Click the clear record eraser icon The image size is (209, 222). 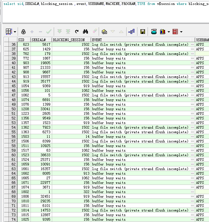(x=95, y=32)
